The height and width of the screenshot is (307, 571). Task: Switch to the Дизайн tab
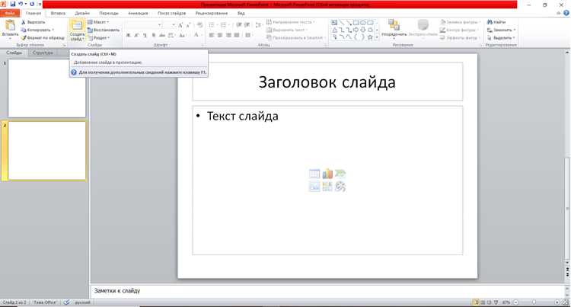[82, 13]
